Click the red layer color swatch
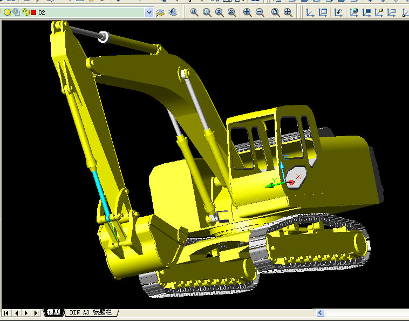Screen dimensions: 409x321 tap(33, 12)
